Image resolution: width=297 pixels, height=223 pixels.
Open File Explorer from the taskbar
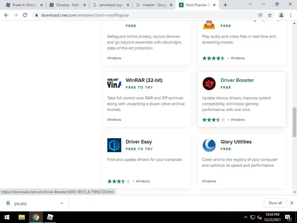point(21,217)
